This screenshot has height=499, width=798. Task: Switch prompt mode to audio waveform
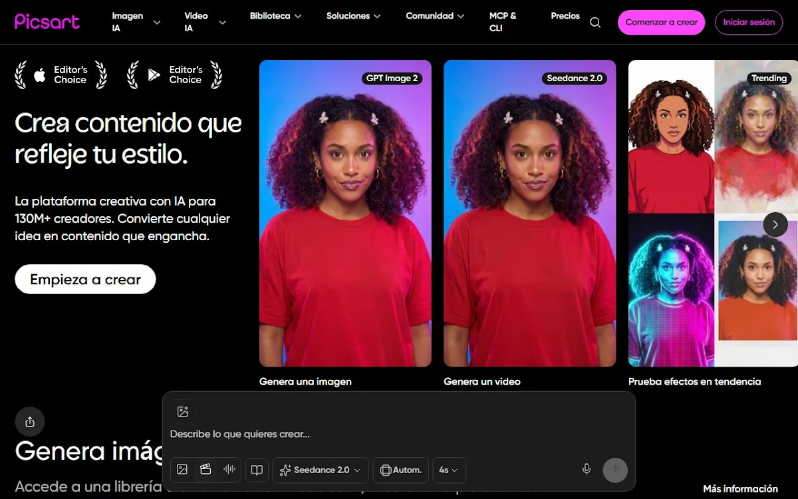coord(229,470)
